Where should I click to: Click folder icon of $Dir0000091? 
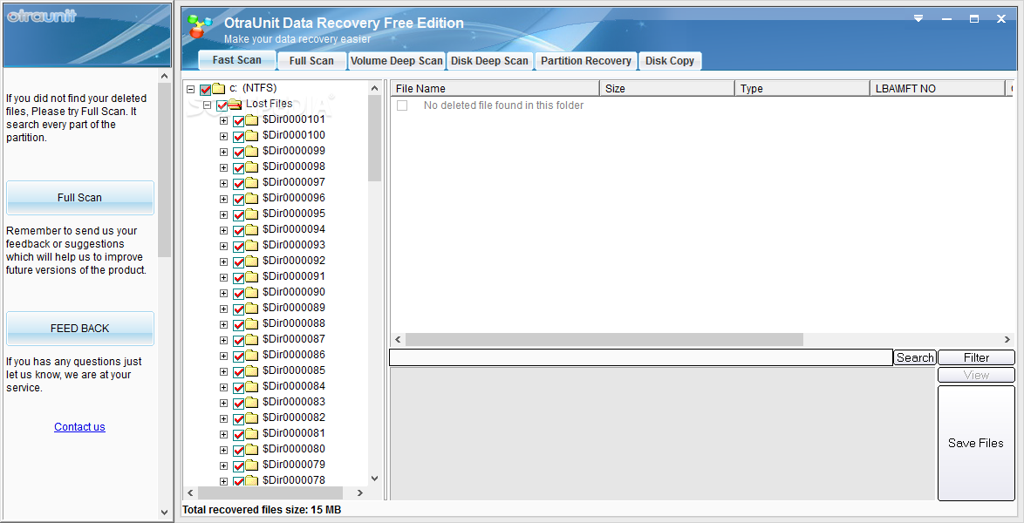[252, 276]
